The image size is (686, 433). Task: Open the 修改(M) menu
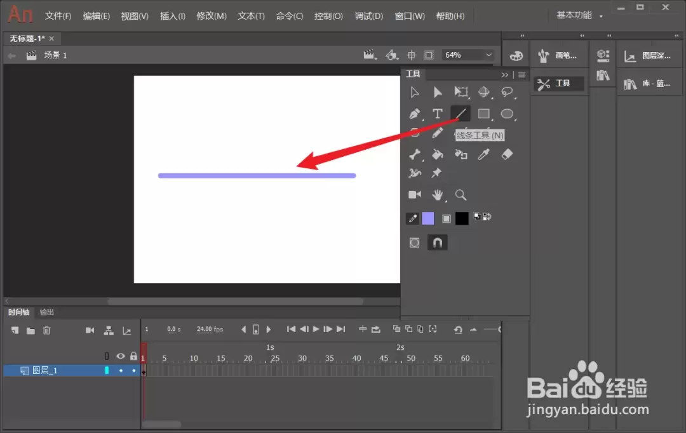(x=212, y=16)
